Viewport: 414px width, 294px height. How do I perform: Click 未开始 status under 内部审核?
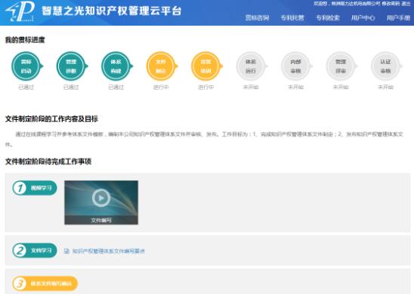click(295, 87)
